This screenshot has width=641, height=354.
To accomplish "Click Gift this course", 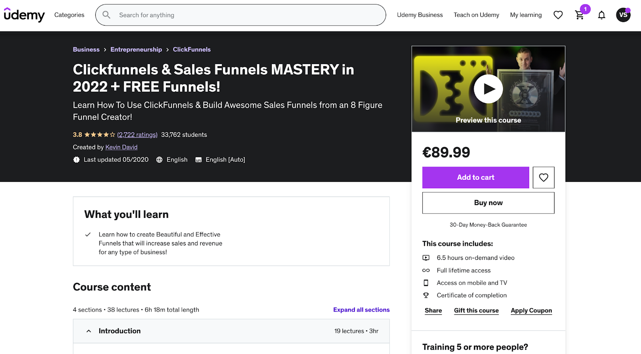I will click(x=476, y=310).
